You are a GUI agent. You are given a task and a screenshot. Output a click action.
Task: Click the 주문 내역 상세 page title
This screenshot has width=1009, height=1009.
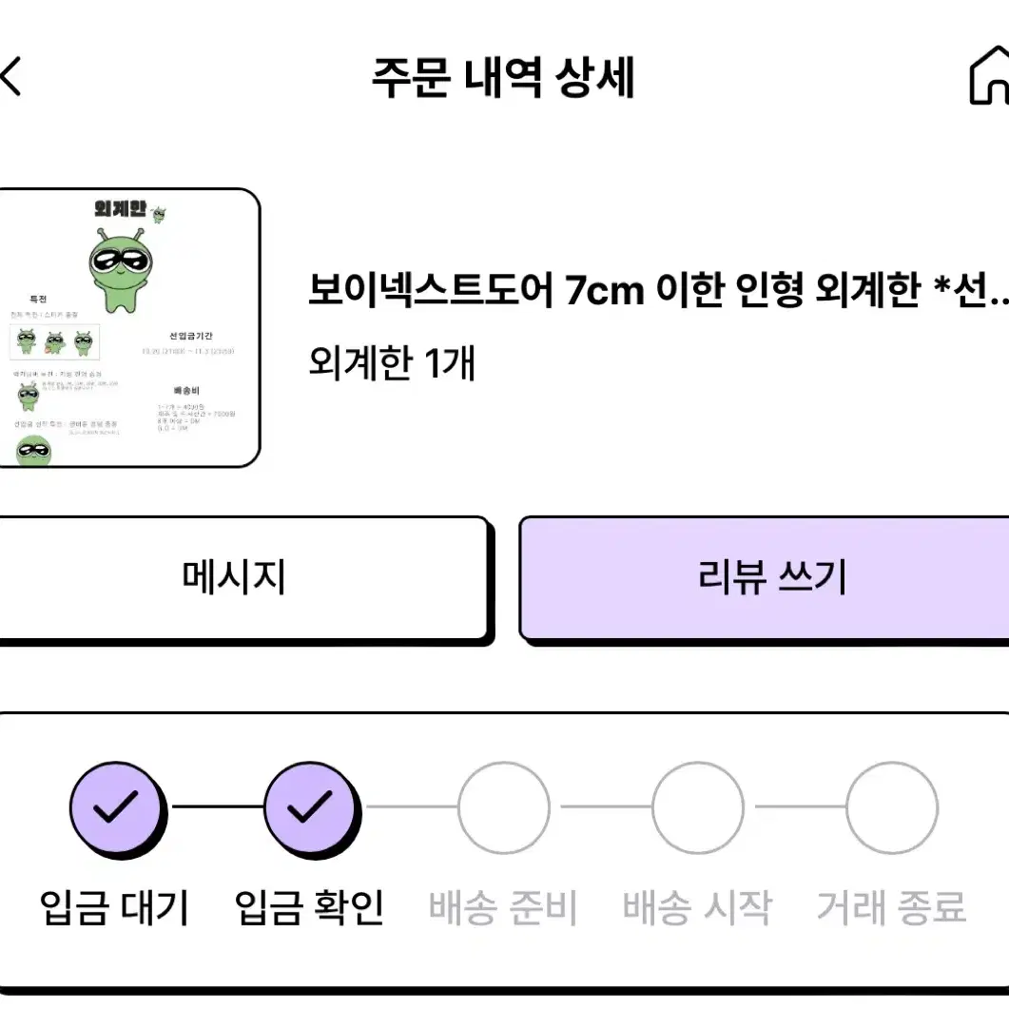pyautogui.click(x=504, y=77)
